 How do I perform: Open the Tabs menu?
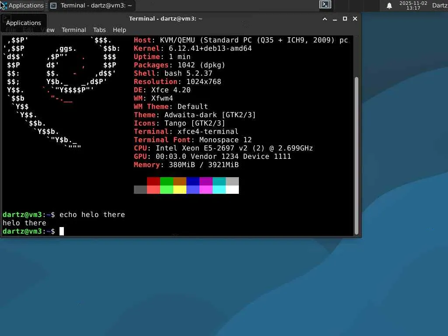pyautogui.click(x=99, y=30)
